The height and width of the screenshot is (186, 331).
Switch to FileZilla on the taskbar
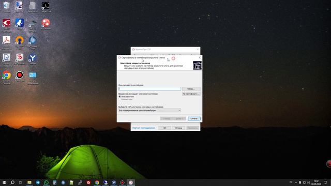click(x=88, y=182)
